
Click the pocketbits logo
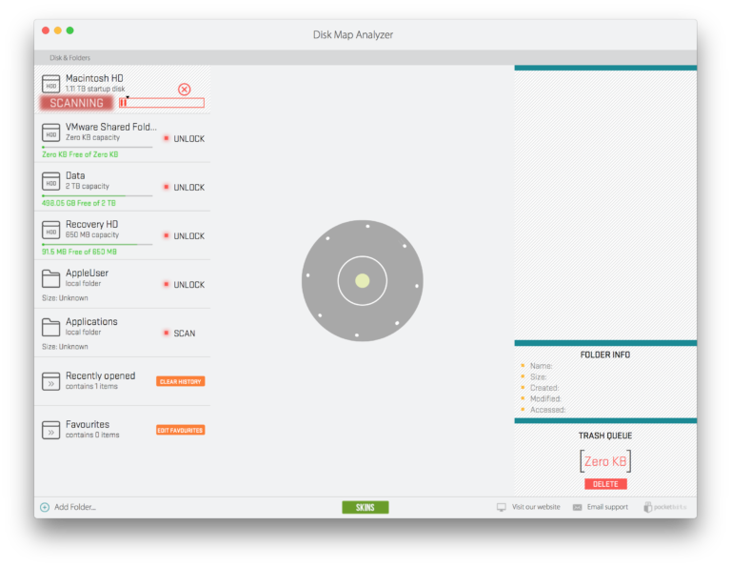pyautogui.click(x=665, y=507)
